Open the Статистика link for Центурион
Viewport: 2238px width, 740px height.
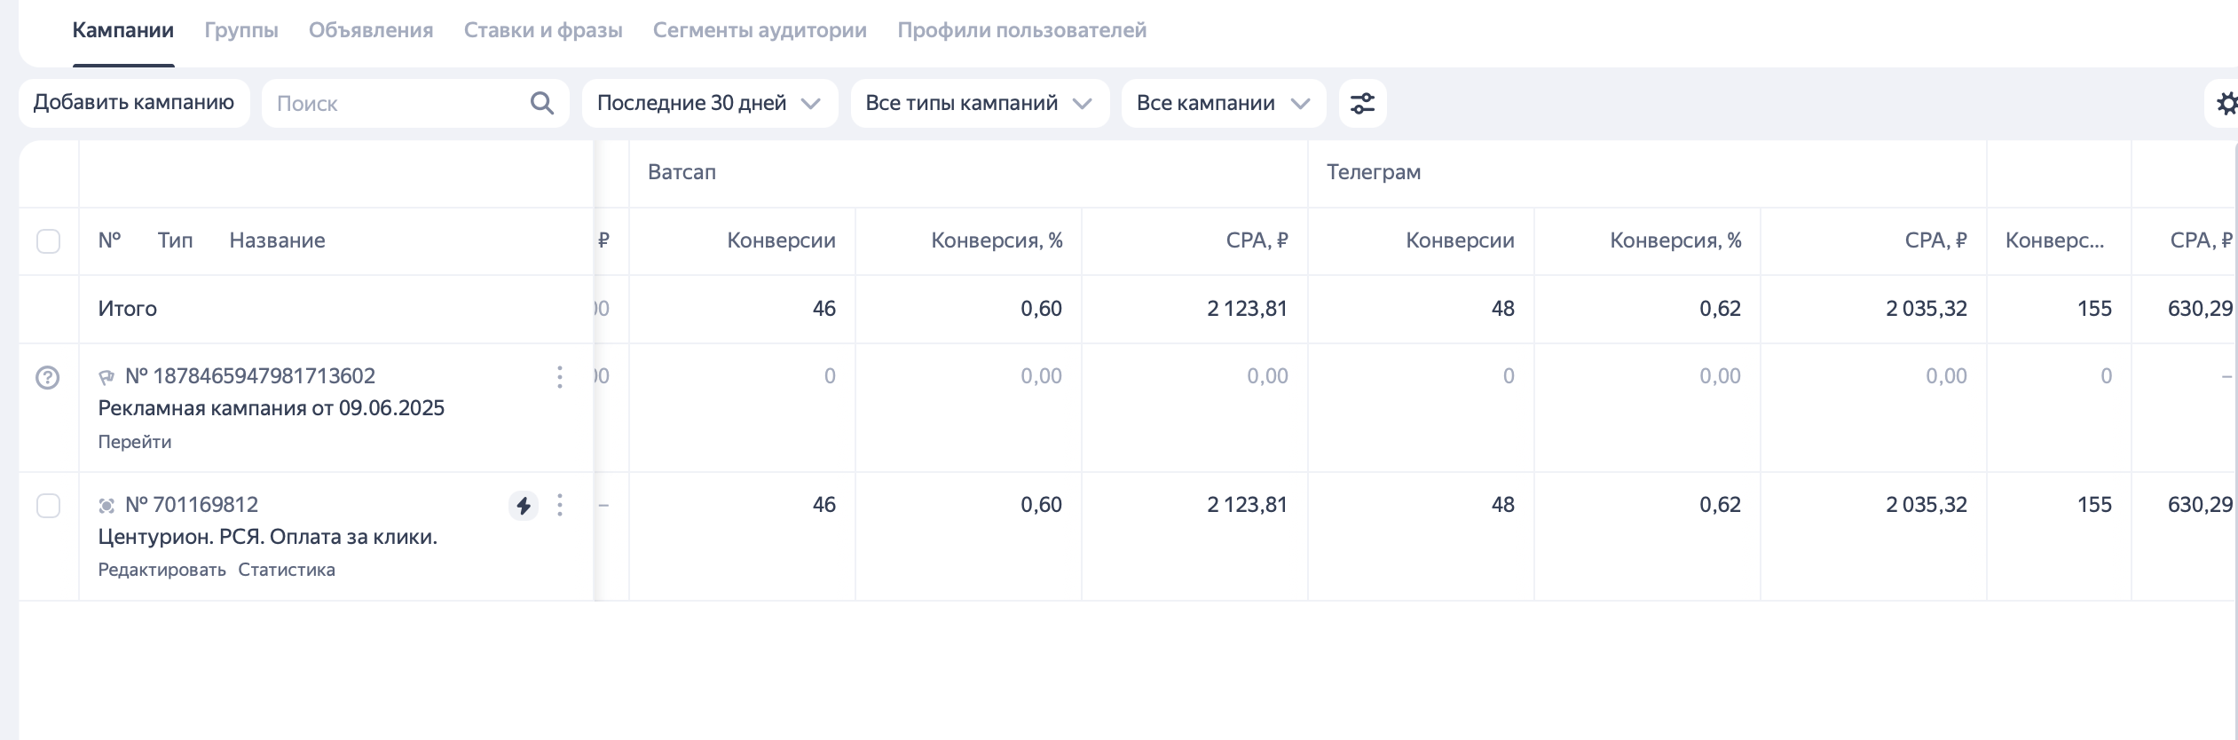click(287, 570)
